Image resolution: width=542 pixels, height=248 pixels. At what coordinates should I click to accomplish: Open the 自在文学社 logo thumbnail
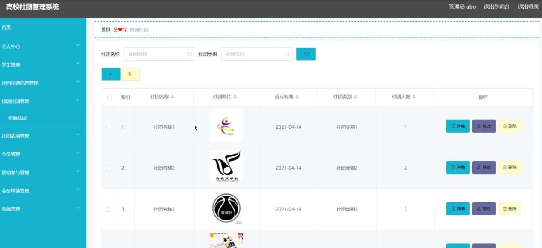pyautogui.click(x=226, y=167)
